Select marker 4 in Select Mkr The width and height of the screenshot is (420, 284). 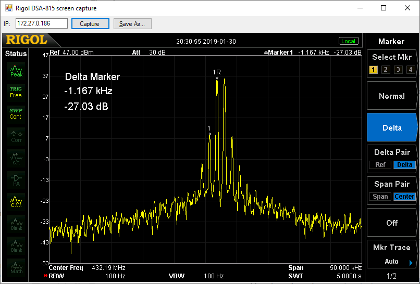click(410, 70)
